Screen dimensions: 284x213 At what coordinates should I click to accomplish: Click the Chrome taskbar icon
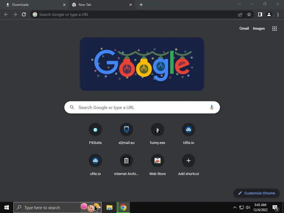click(123, 207)
